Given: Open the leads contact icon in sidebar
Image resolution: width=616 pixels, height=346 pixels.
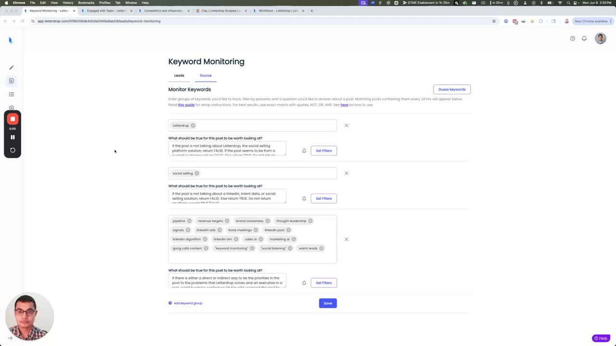Looking at the screenshot, I should (x=12, y=81).
